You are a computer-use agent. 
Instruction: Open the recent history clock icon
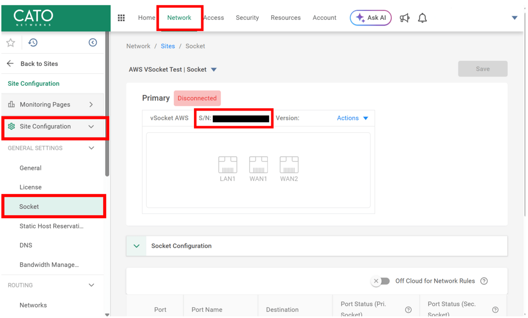[33, 42]
